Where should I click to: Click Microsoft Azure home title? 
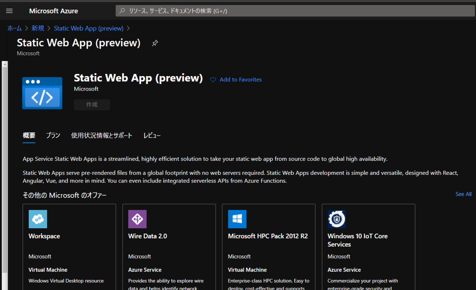pyautogui.click(x=54, y=11)
